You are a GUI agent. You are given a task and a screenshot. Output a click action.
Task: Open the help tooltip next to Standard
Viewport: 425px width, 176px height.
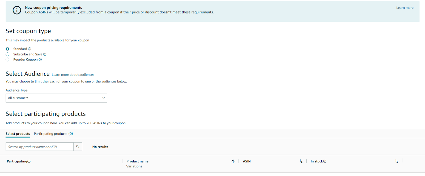tap(29, 49)
